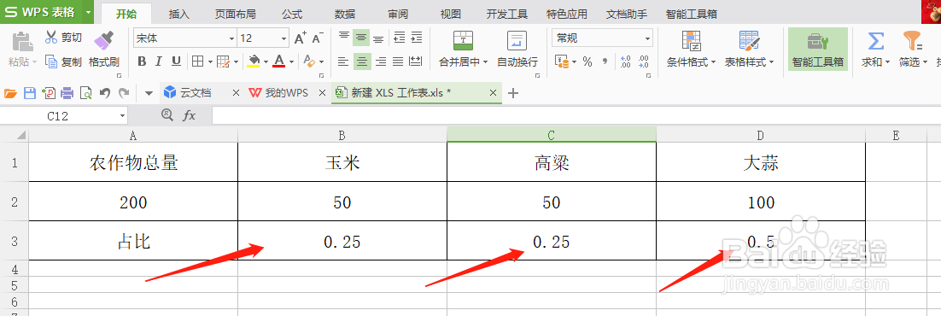Click into the formula bar input
Image resolution: width=941 pixels, height=316 pixels.
click(576, 115)
